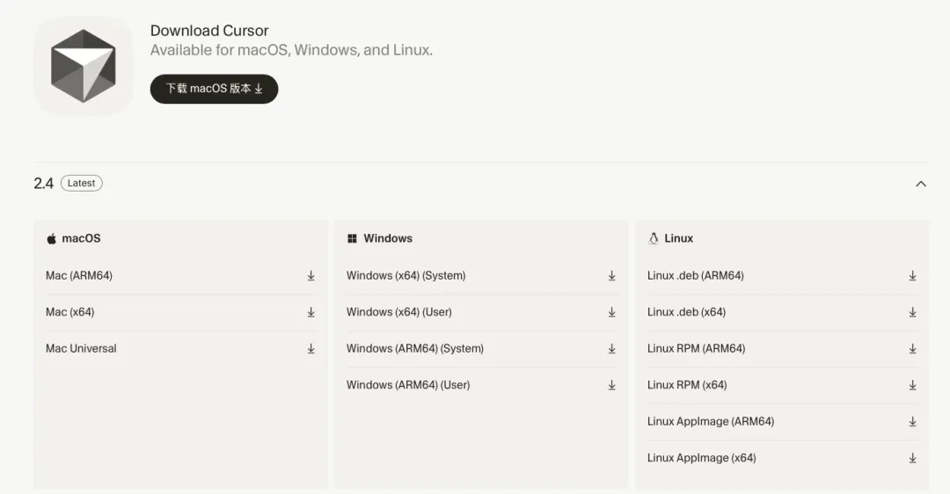
Task: Collapse the 2.4 version section chevron
Action: (x=921, y=184)
